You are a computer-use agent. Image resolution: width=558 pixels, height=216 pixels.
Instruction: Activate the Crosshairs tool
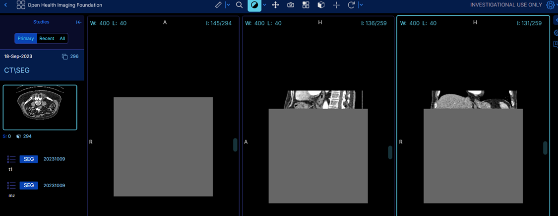coord(336,5)
